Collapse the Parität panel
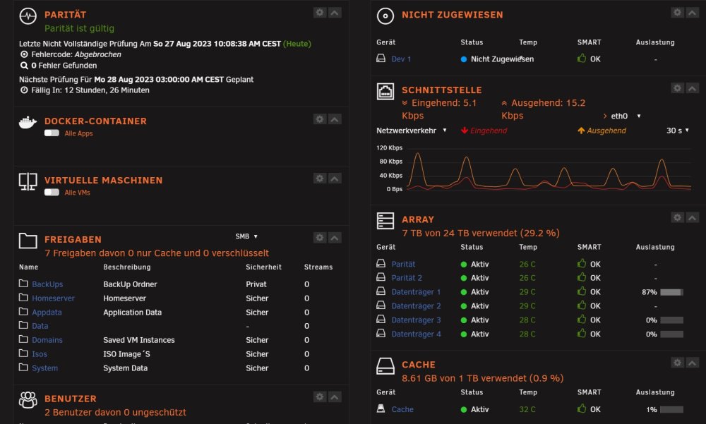The width and height of the screenshot is (706, 424). [335, 13]
